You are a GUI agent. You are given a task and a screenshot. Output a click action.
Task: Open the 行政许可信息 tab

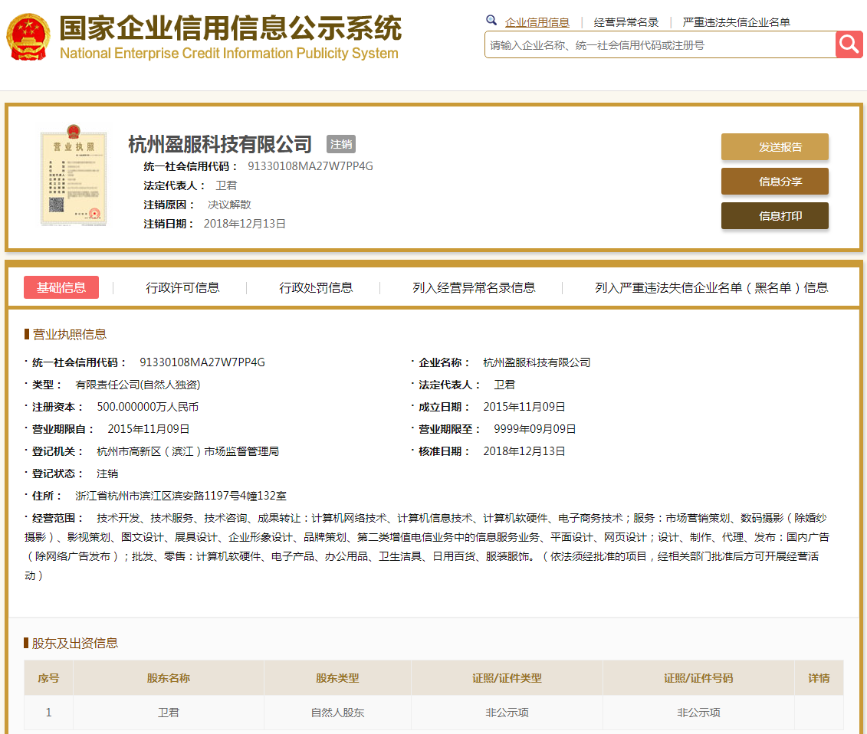182,288
